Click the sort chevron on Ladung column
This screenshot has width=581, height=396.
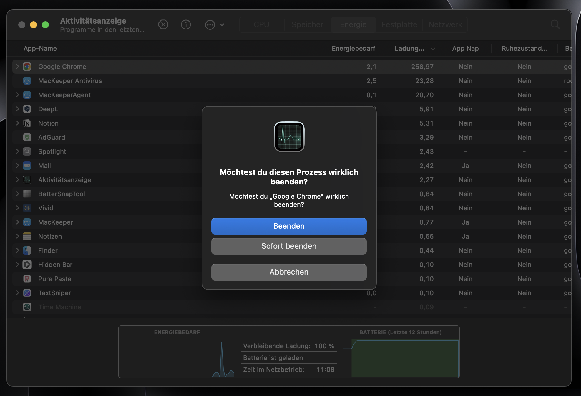point(432,49)
